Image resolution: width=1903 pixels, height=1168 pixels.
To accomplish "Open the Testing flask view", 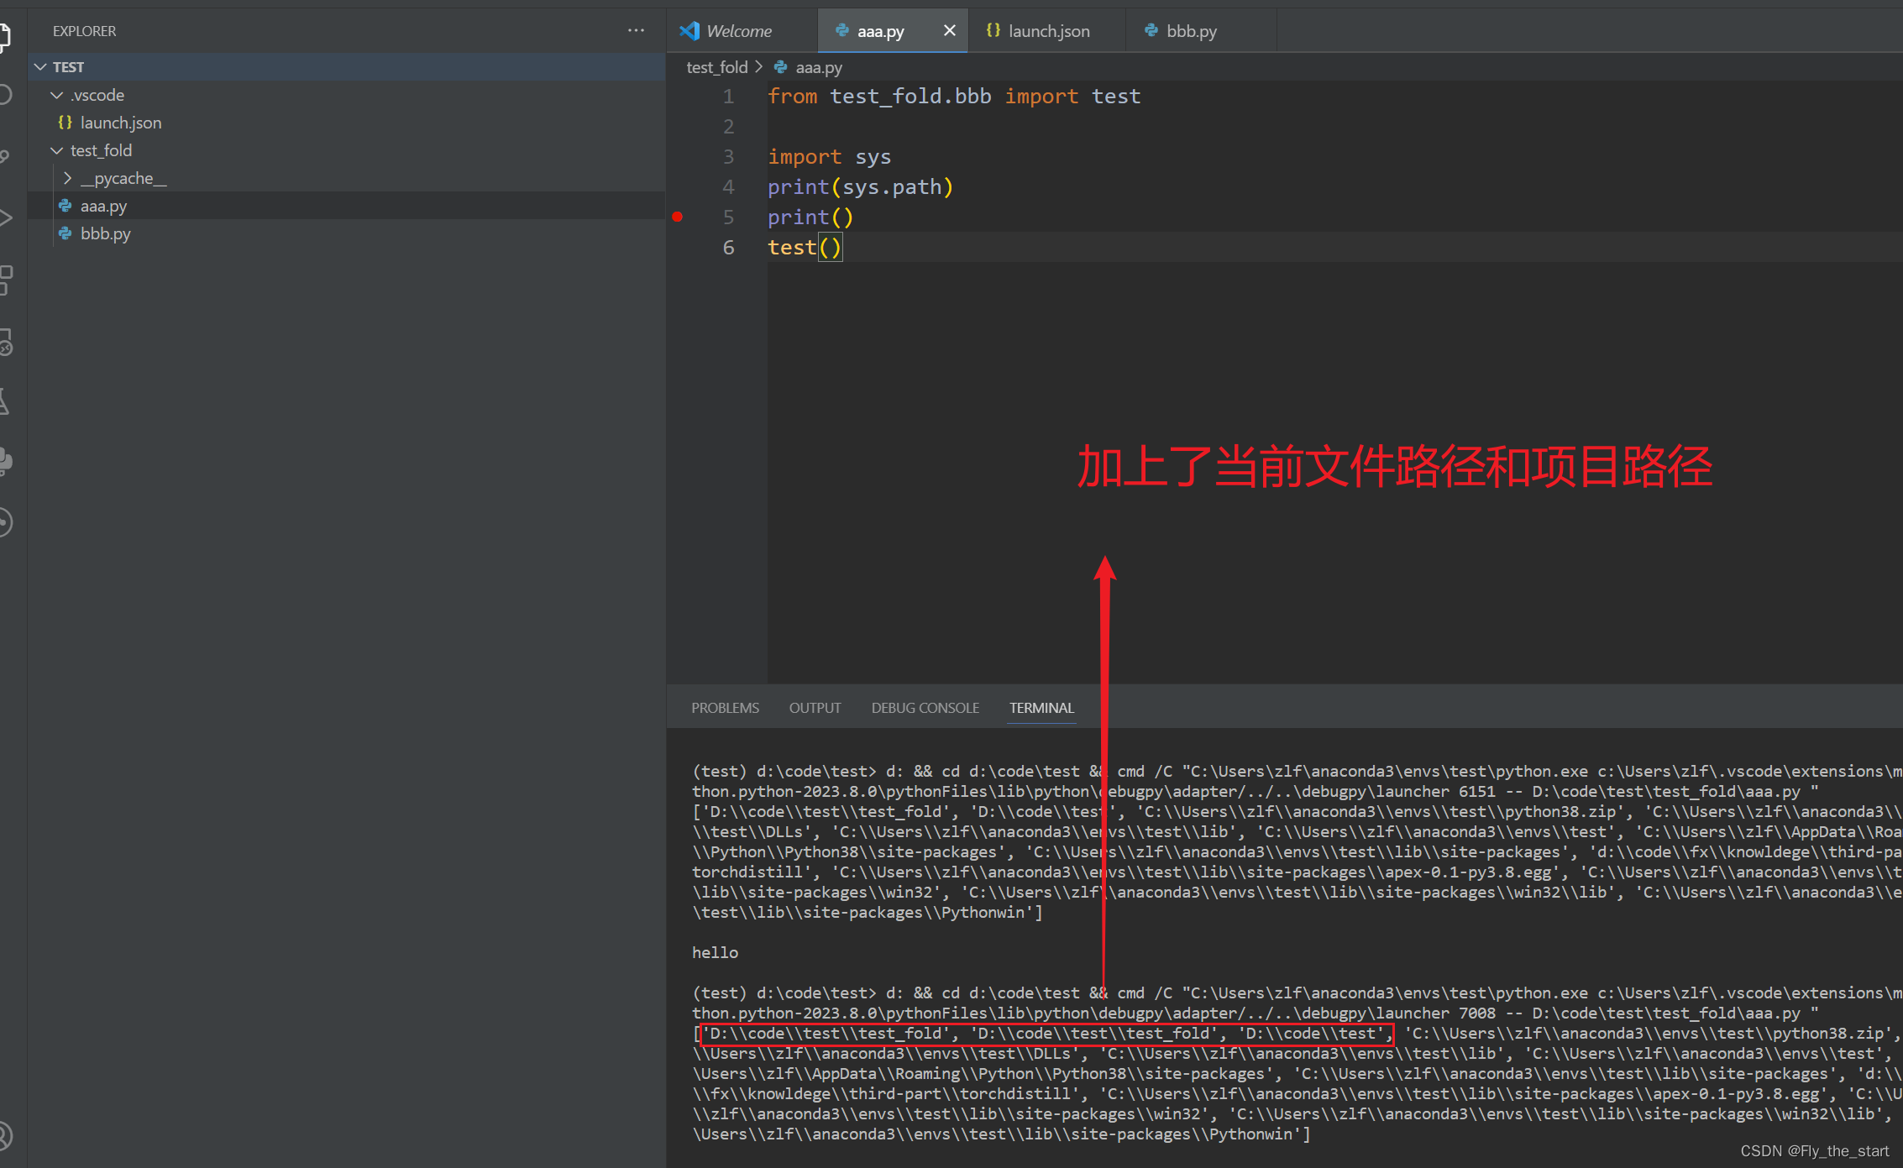I will click(x=5, y=401).
